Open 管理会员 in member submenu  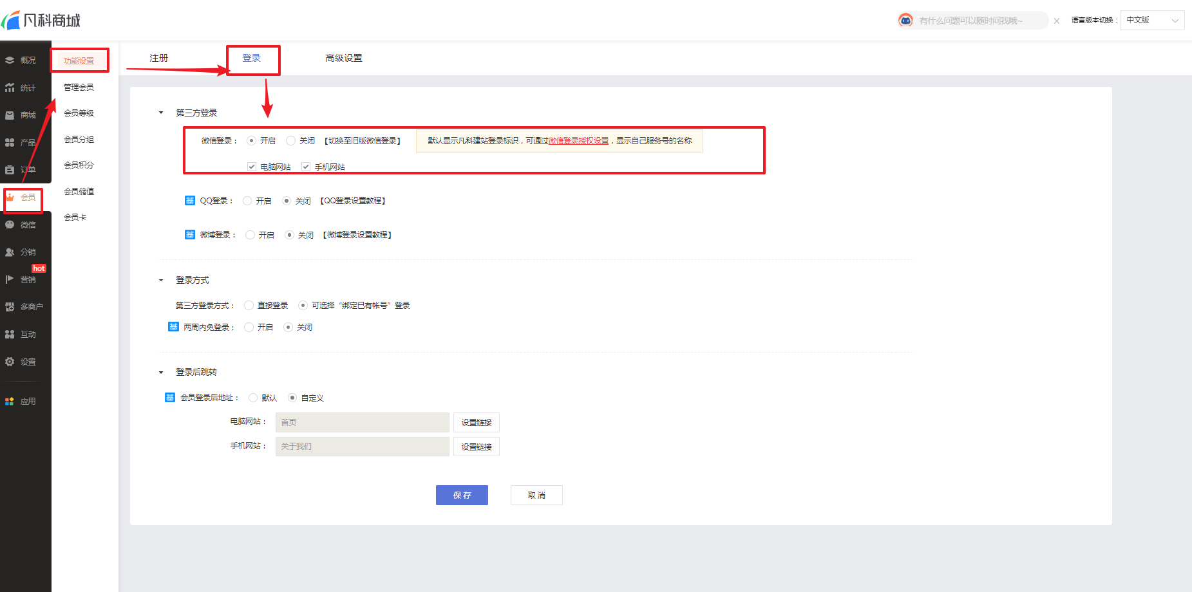coord(79,87)
